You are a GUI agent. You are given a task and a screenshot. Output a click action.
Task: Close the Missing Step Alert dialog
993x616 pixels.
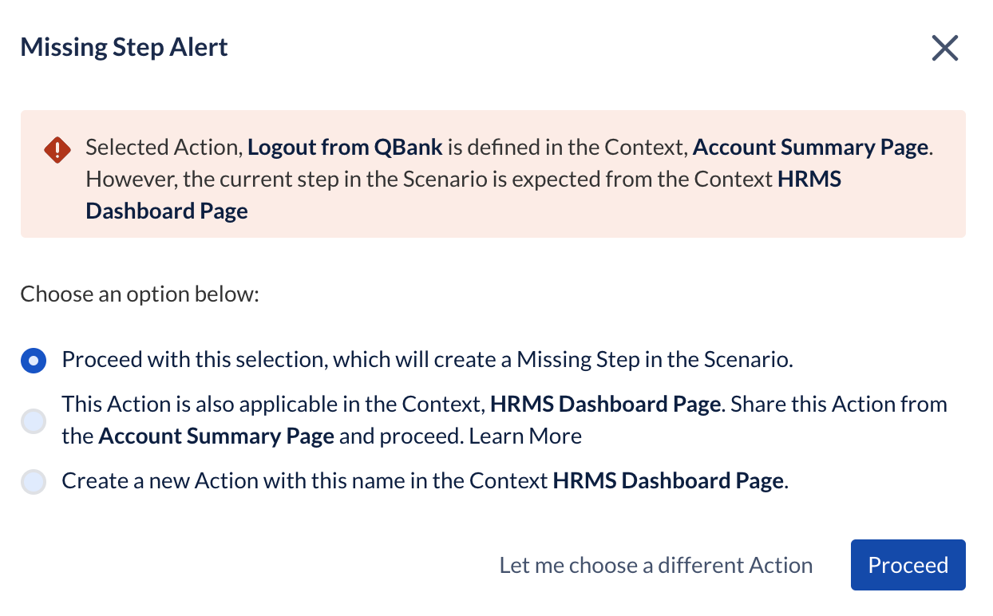(x=944, y=49)
